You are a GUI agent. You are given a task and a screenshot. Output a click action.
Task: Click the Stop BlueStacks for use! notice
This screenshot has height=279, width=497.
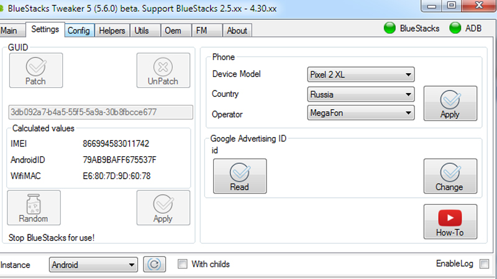tap(52, 237)
